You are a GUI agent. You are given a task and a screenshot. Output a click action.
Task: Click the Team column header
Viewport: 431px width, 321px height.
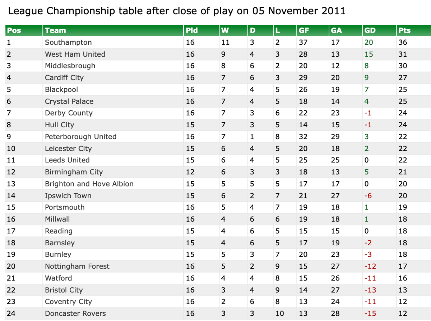55,30
